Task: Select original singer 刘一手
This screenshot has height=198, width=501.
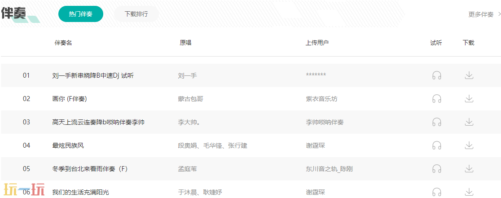Action: 188,75
